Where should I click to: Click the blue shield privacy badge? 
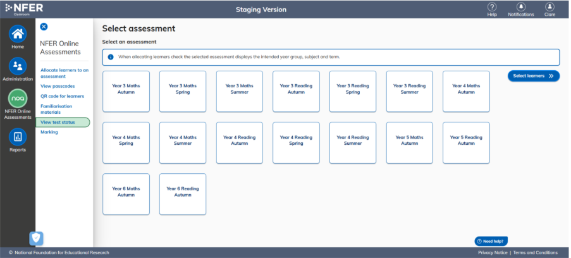coord(36,238)
